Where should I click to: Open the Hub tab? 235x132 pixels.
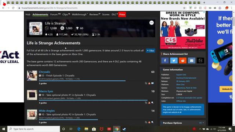[x=28, y=15]
